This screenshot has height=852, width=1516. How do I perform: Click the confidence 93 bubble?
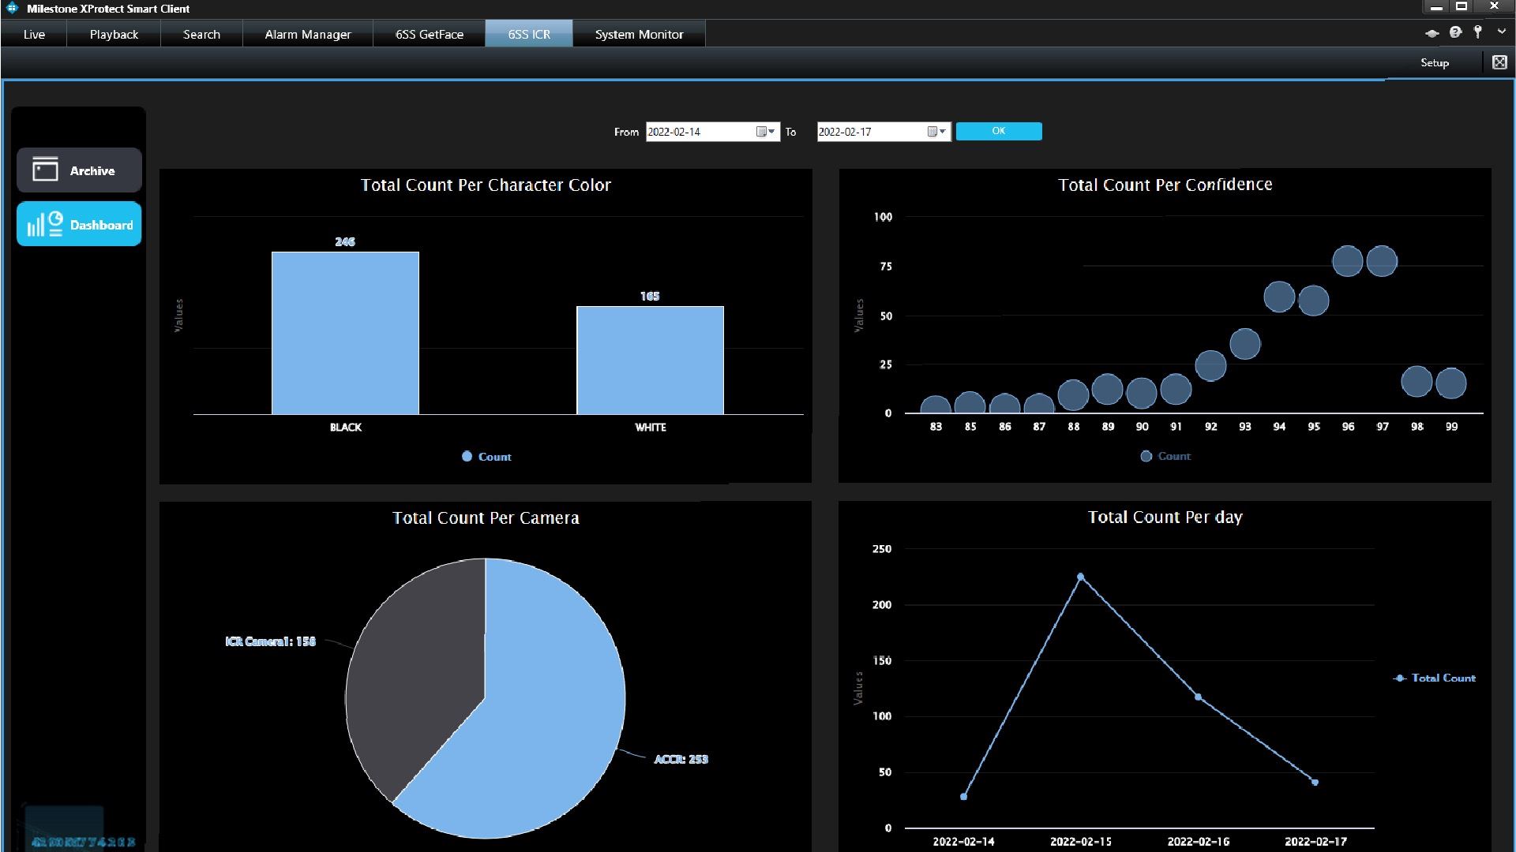(1245, 344)
